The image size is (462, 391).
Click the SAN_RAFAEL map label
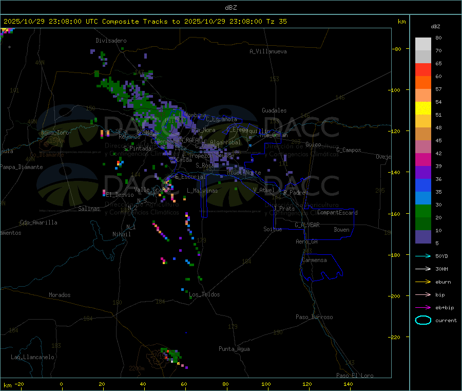pyautogui.click(x=187, y=140)
